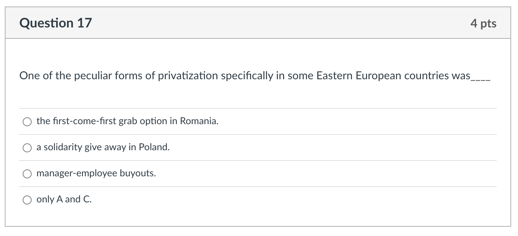The height and width of the screenshot is (236, 518).
Task: Click the 'a solidarity give away in Poland' label
Action: (103, 147)
